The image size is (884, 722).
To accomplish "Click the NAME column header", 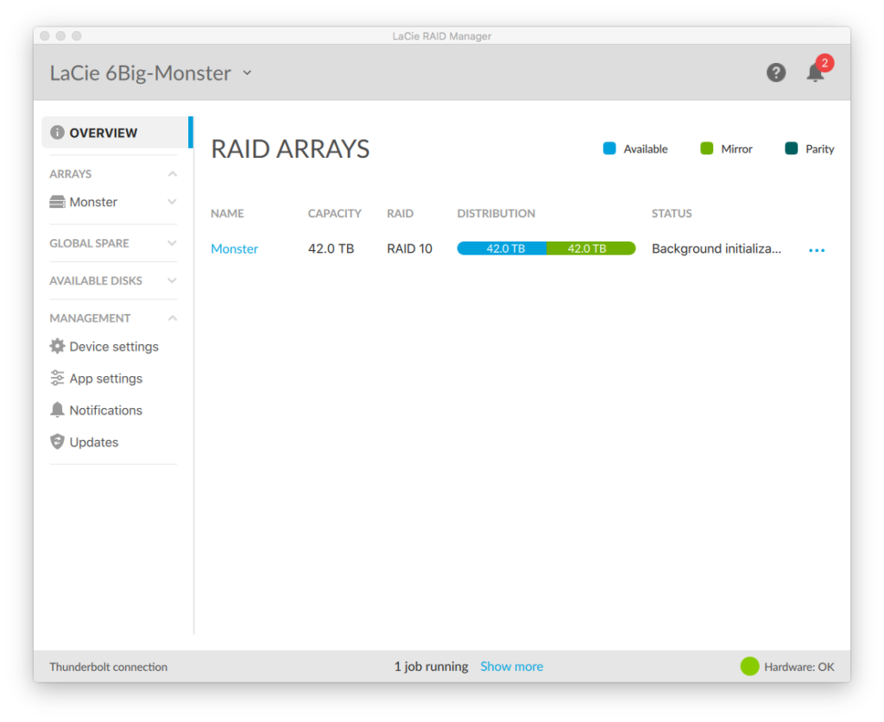I will click(227, 213).
